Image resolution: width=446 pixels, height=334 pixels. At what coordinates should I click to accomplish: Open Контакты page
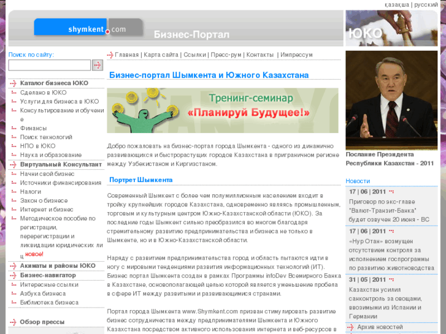coord(260,55)
